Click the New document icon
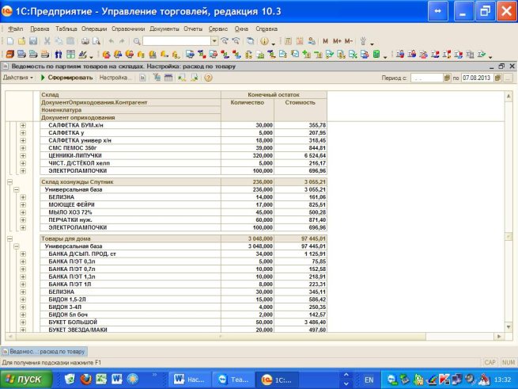The image size is (518, 389). coord(10,41)
